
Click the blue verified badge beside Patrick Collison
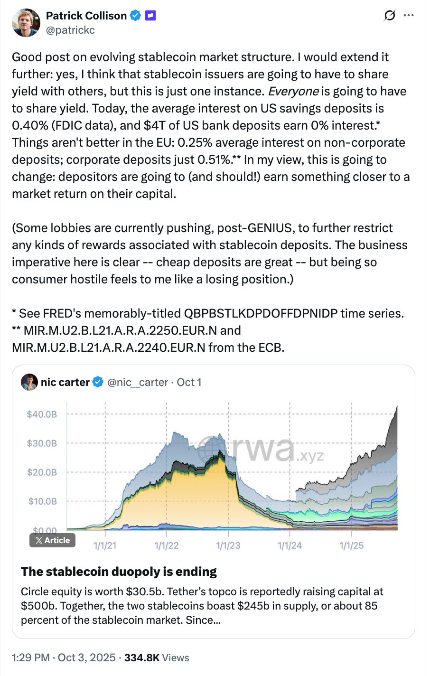click(136, 16)
